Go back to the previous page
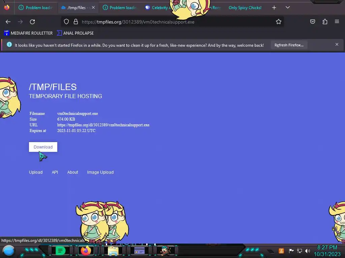The image size is (345, 258). (8, 22)
